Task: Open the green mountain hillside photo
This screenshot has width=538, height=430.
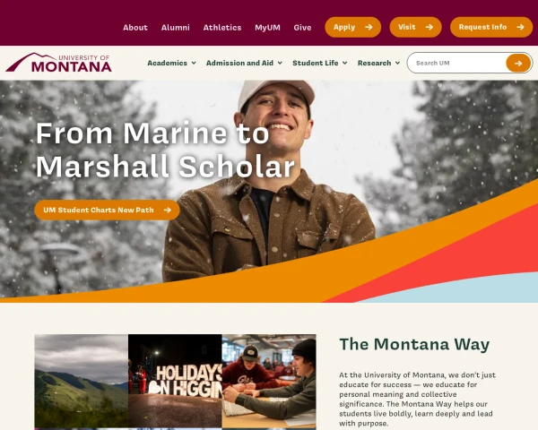Action: [x=82, y=381]
